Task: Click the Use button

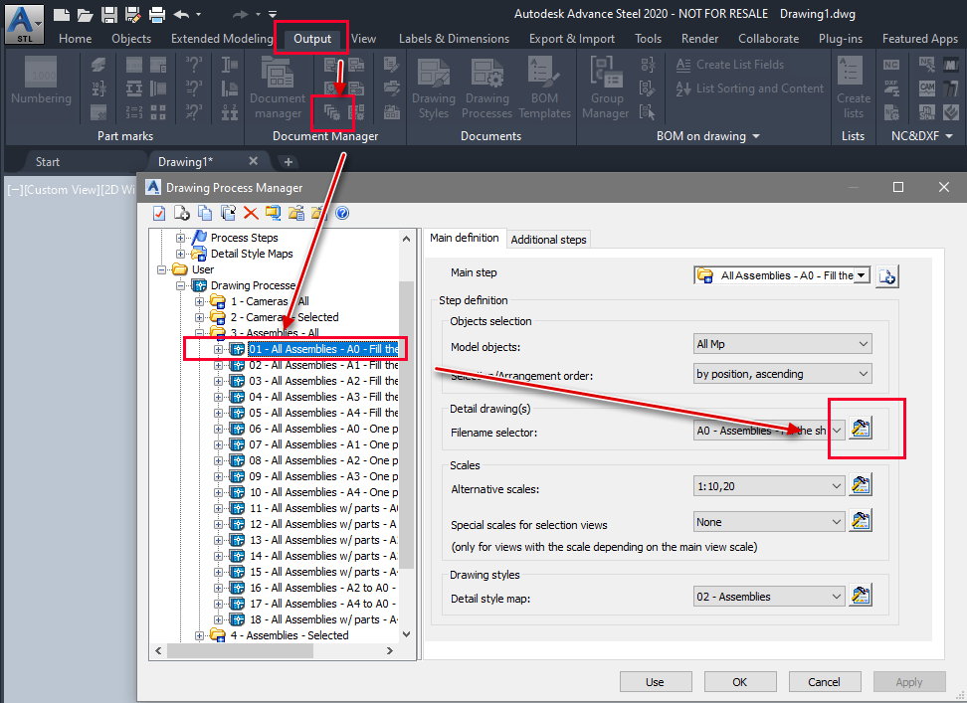Action: [656, 681]
